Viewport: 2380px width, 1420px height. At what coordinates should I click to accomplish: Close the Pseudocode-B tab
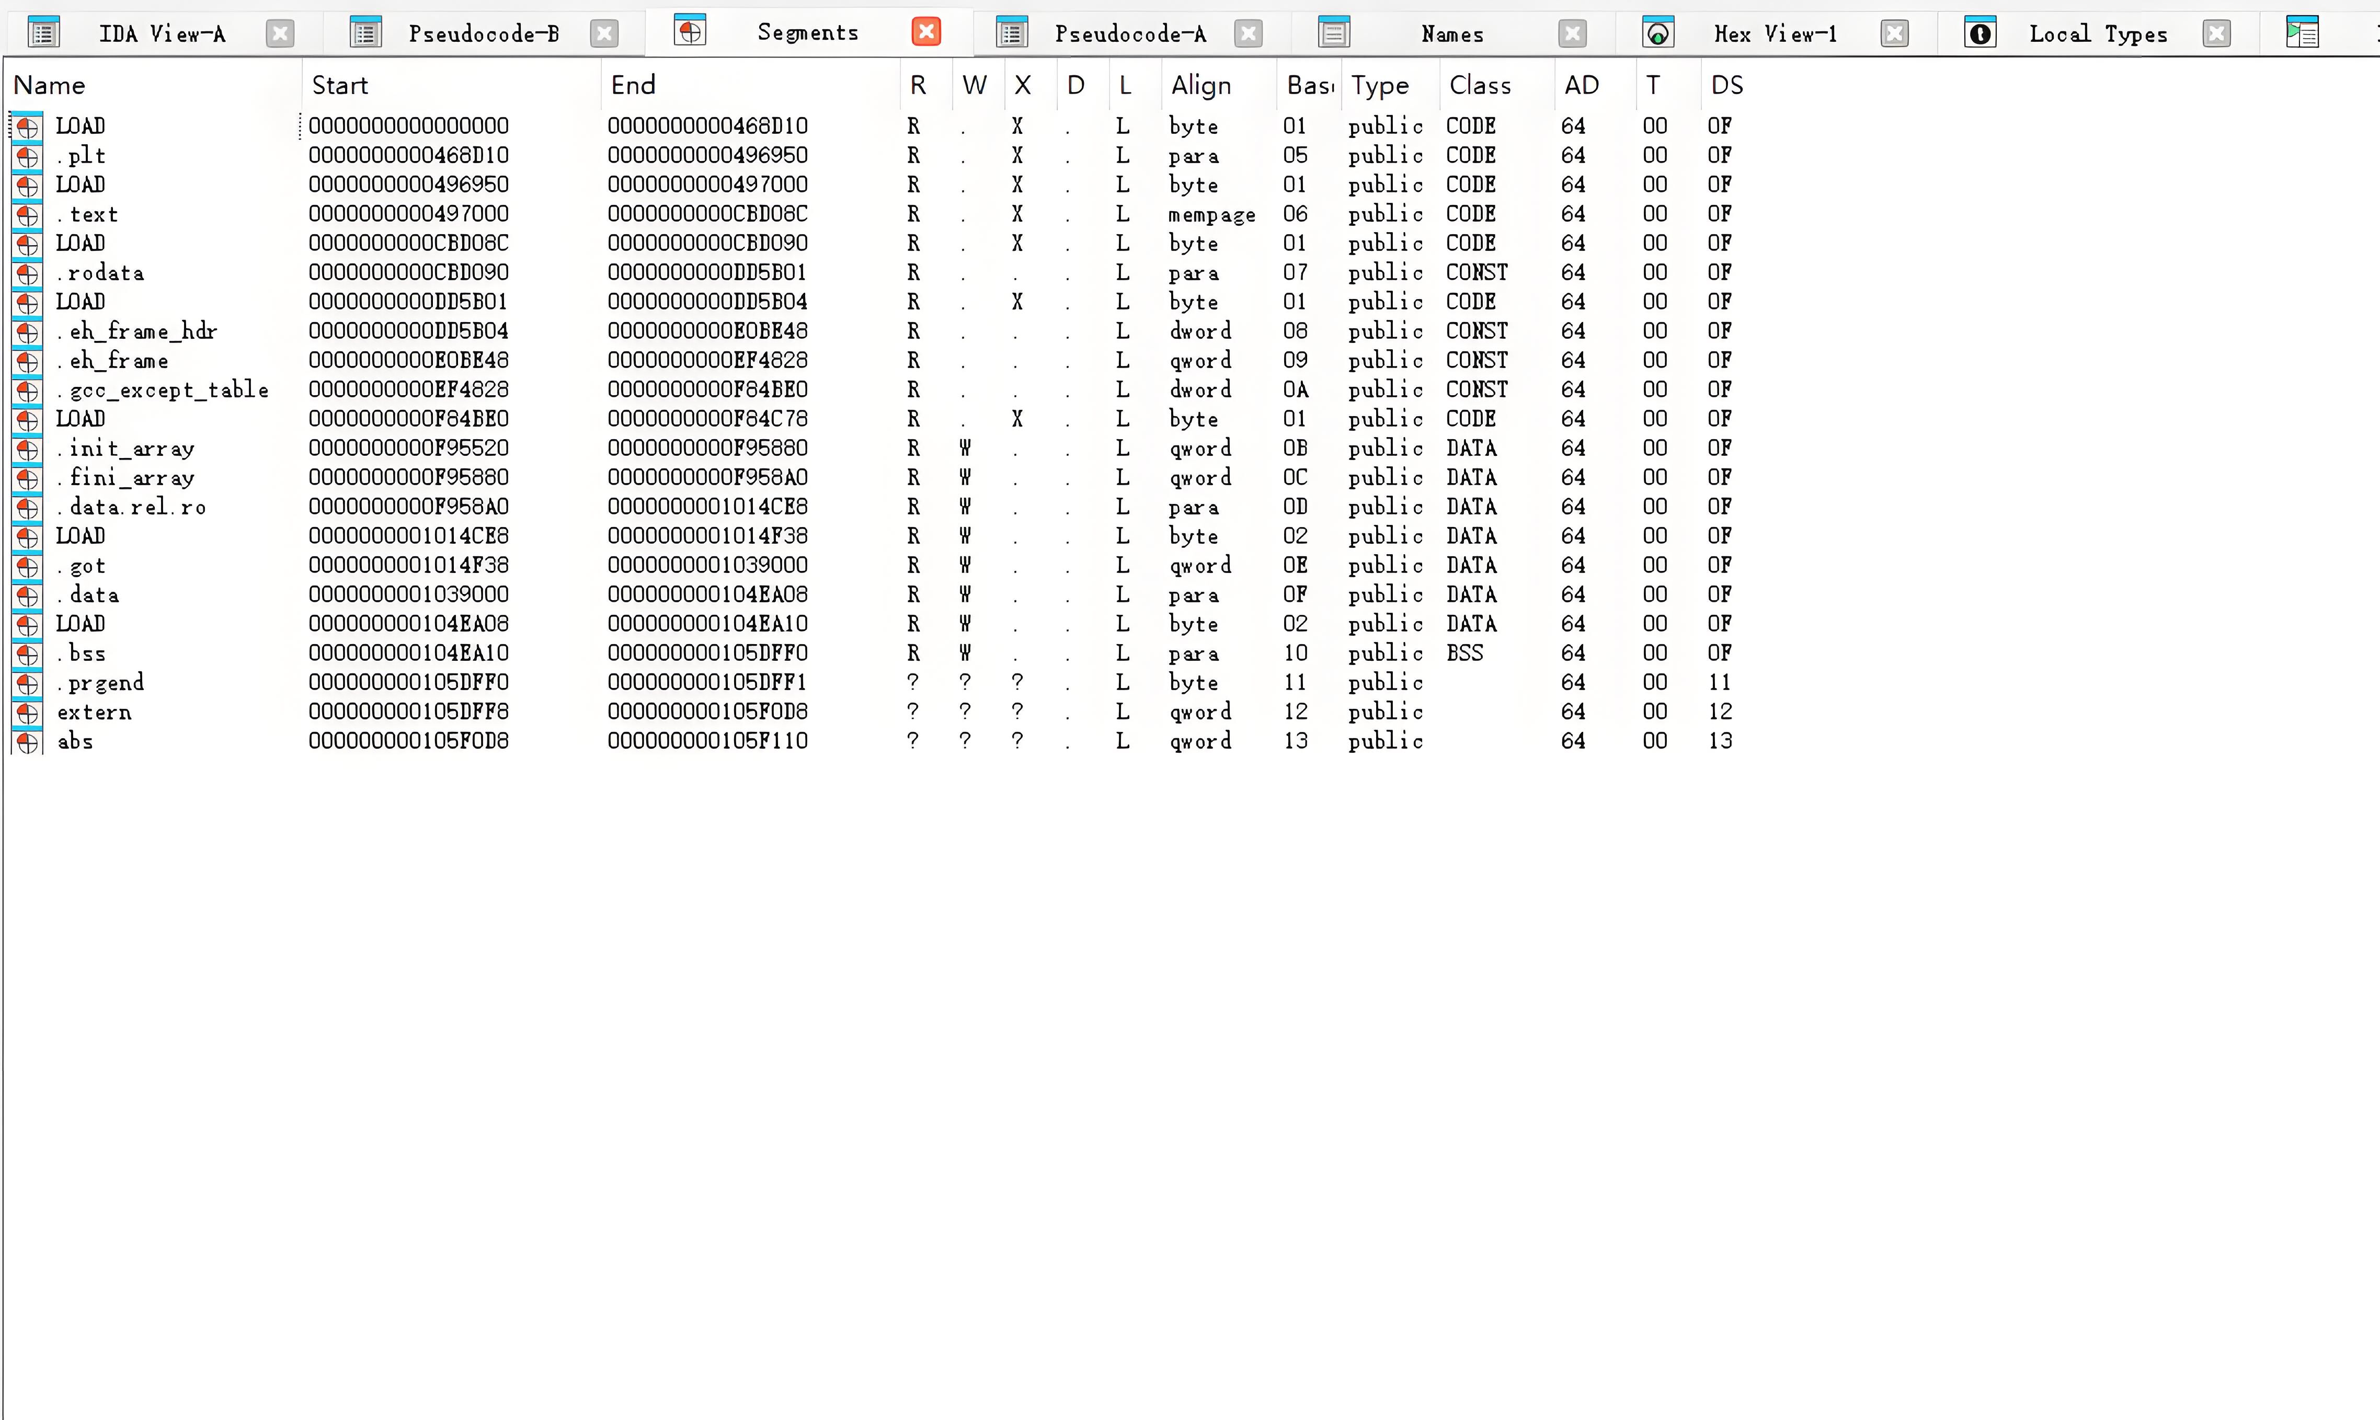tap(603, 35)
